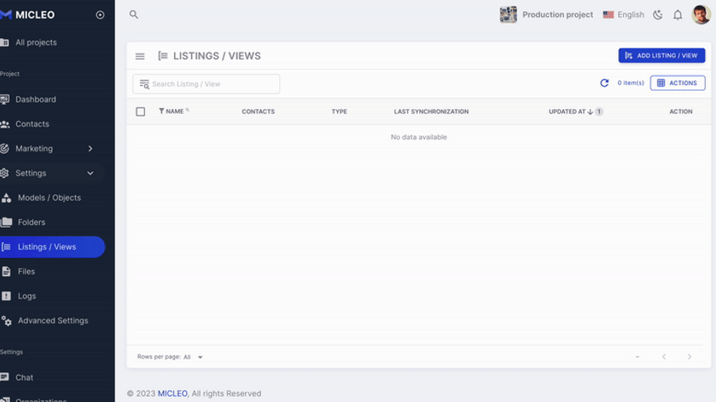Sort by Last Synchronization column

(431, 112)
